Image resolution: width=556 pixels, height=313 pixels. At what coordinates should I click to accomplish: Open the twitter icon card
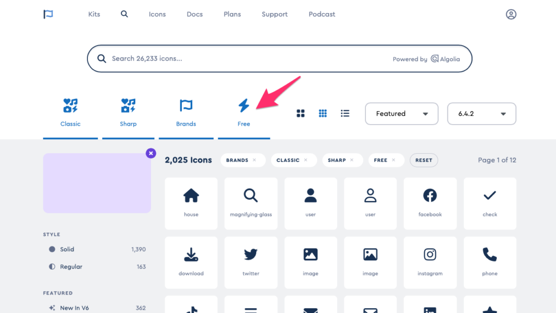251,263
